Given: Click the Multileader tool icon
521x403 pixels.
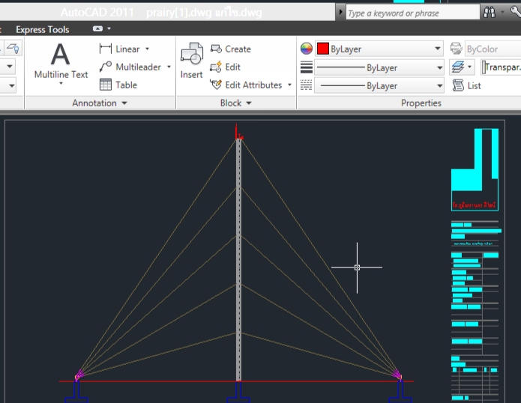Looking at the screenshot, I should (x=106, y=67).
